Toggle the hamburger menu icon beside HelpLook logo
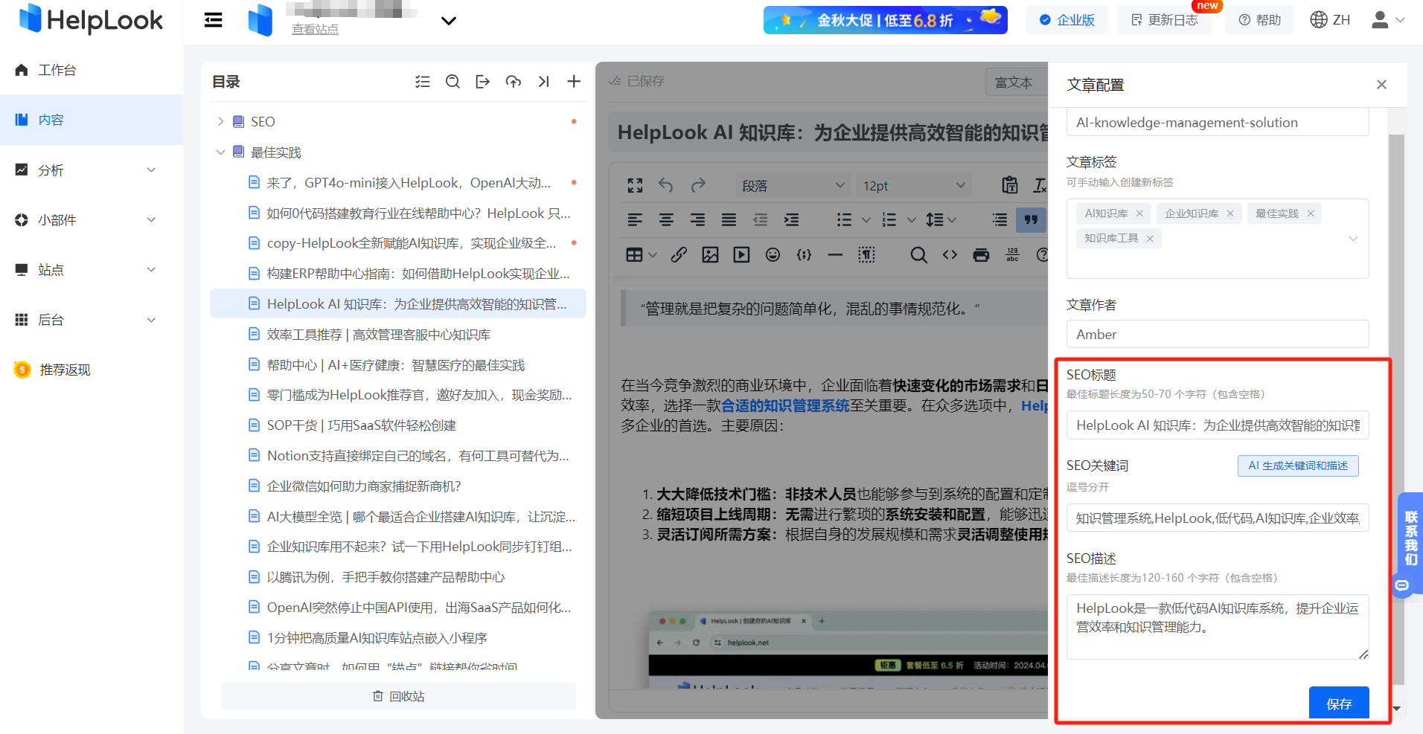 (x=214, y=20)
